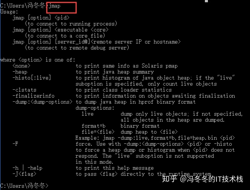
Task: Click 'to print java heap summary' description
Action: coord(115,72)
